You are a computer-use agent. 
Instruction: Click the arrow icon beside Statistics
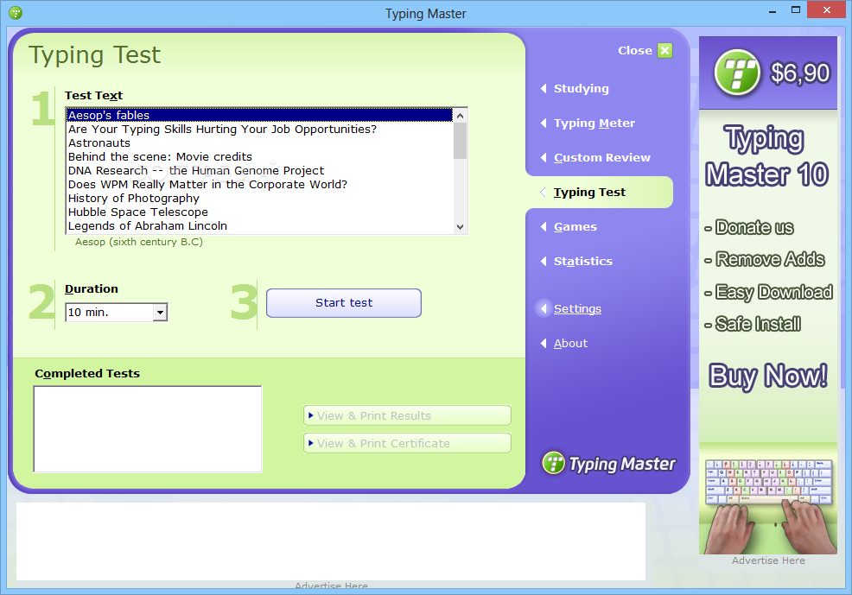click(544, 261)
